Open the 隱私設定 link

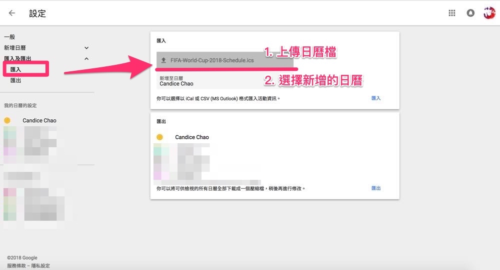pos(40,266)
